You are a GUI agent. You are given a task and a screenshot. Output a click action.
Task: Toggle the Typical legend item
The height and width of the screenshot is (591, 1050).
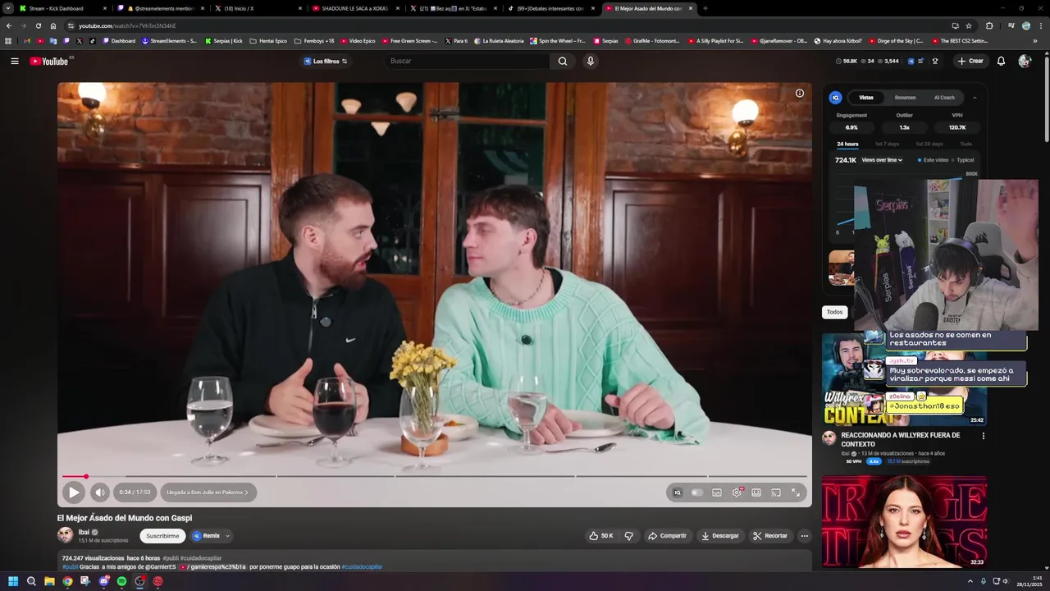tap(963, 160)
